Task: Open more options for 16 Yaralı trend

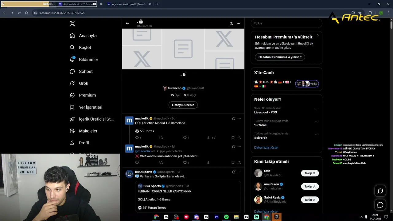Action: click(x=317, y=122)
